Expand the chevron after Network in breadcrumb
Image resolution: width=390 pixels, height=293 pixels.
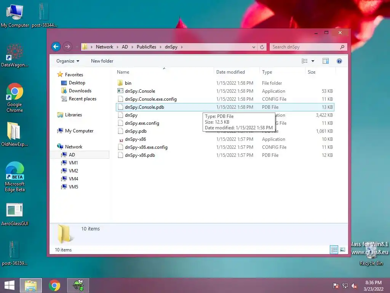118,47
